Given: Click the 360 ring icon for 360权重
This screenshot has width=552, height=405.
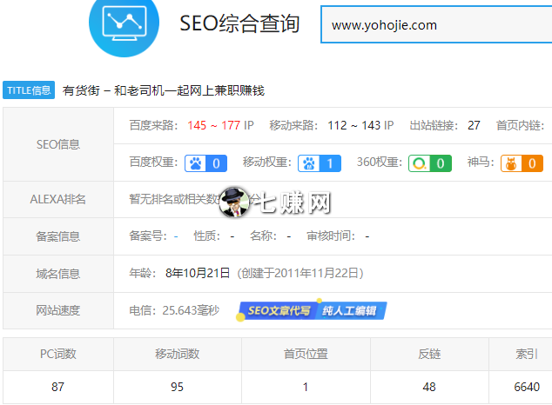Looking at the screenshot, I should (x=420, y=163).
